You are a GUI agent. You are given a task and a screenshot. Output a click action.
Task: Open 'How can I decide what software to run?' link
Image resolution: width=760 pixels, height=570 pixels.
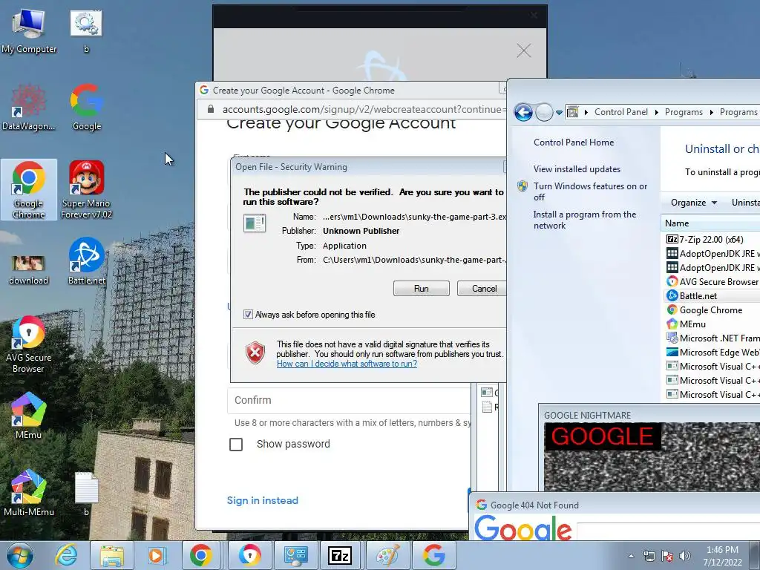point(347,364)
